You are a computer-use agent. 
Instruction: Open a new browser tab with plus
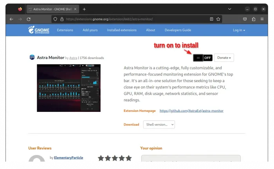click(84, 9)
